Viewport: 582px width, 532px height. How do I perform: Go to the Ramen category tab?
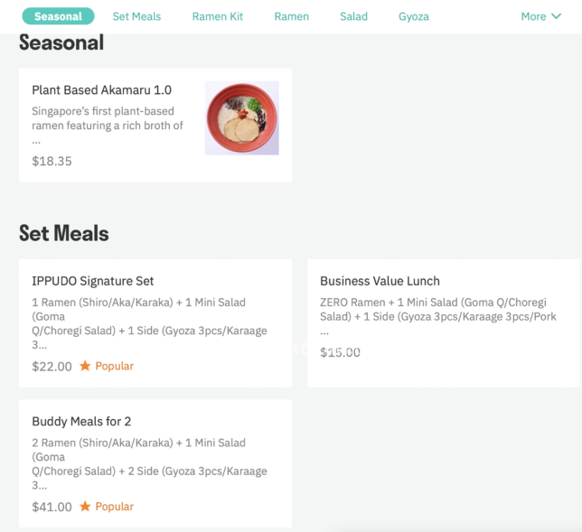[x=292, y=16]
